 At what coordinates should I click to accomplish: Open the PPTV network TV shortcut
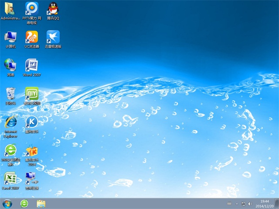coord(31,9)
